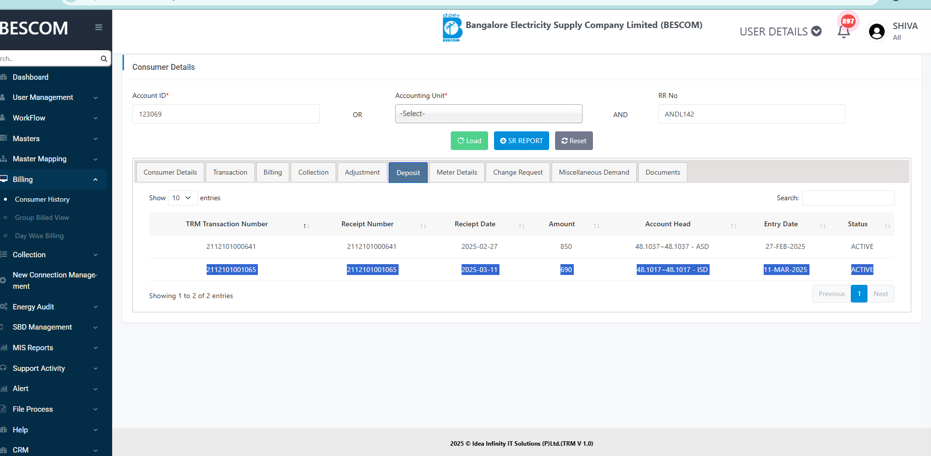Sort table by Account Head column arrows

click(x=734, y=226)
